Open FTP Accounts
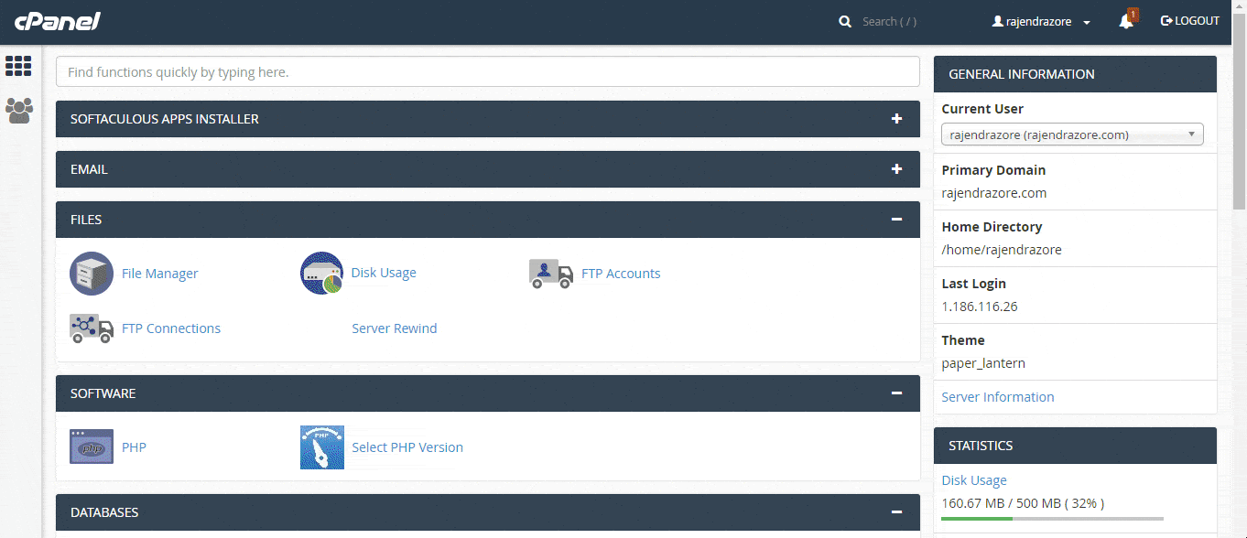 (620, 273)
